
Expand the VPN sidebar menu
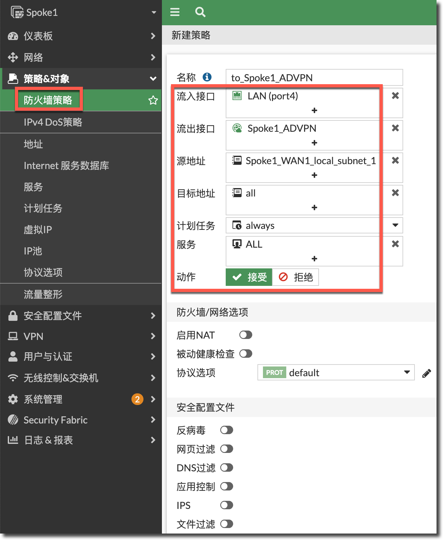click(x=81, y=336)
